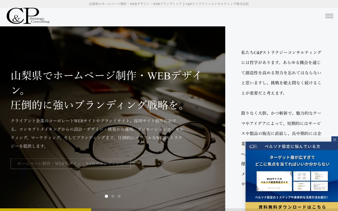This screenshot has width=338, height=211.
Task: Click the C&P Strategy Consulting logo
Action: pyautogui.click(x=28, y=16)
